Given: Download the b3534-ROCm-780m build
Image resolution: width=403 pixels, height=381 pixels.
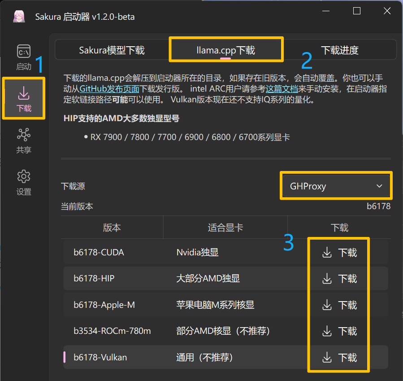Looking at the screenshot, I should coord(339,331).
